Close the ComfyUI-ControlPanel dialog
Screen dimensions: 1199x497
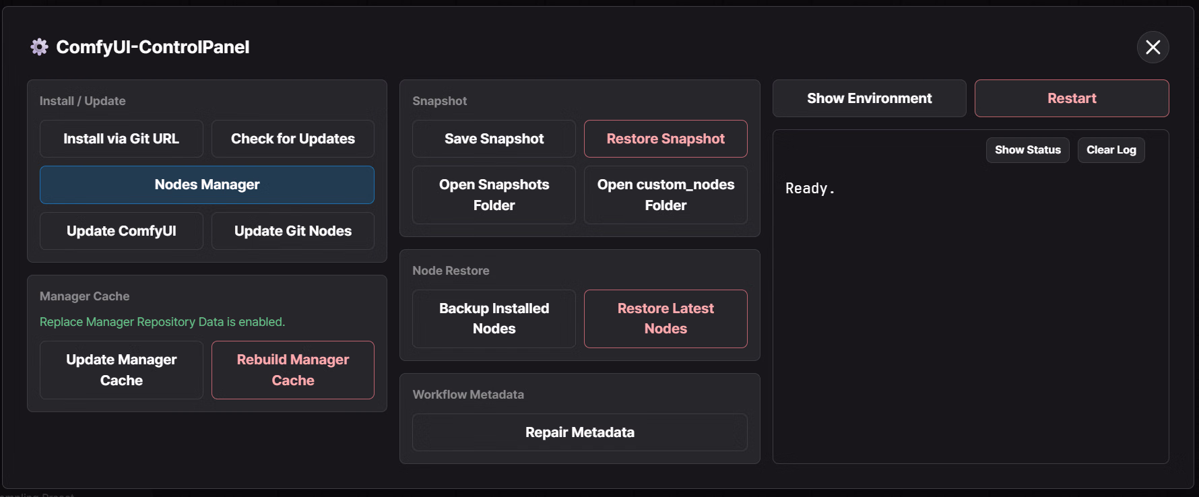click(1153, 47)
